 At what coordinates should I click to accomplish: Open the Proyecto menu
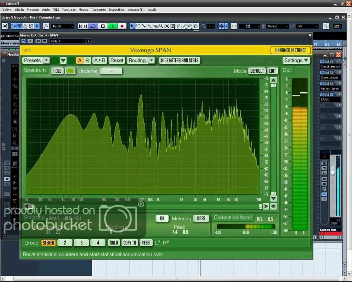[33, 10]
